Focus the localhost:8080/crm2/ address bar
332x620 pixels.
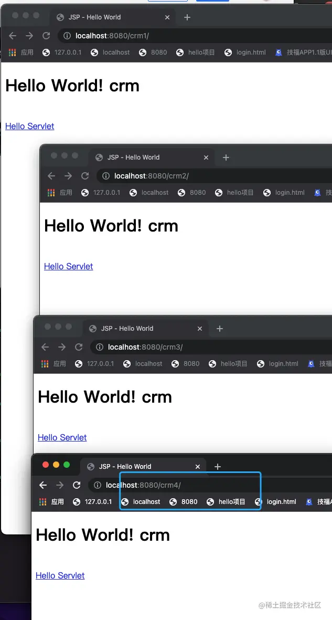coord(213,176)
